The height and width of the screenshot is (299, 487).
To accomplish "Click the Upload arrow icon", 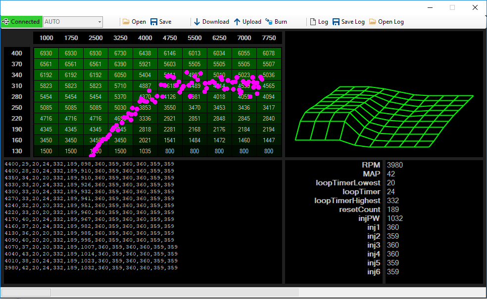I will [x=237, y=22].
